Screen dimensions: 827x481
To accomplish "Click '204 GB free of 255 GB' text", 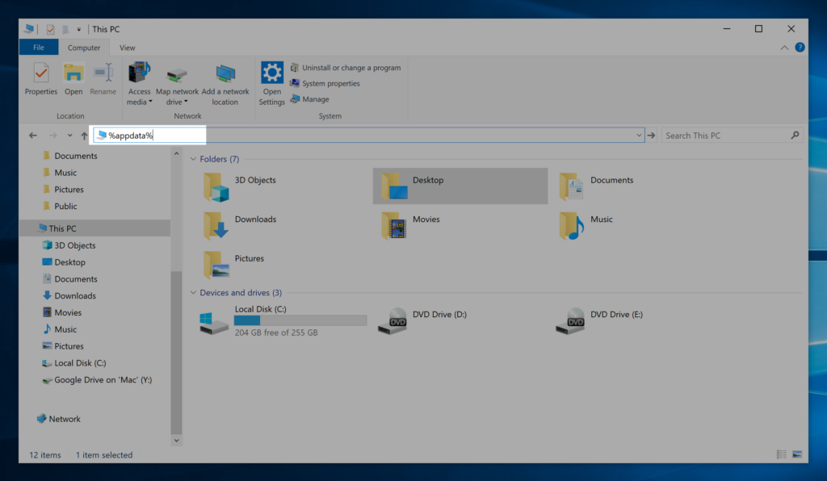I will click(x=276, y=333).
